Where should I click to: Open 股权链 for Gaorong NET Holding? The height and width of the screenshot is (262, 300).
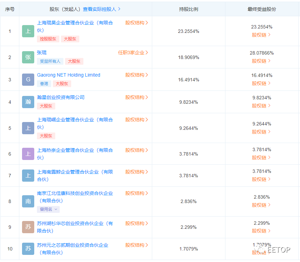(260, 83)
